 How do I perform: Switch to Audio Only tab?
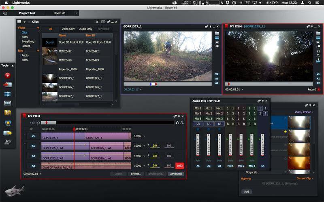pyautogui.click(x=86, y=29)
